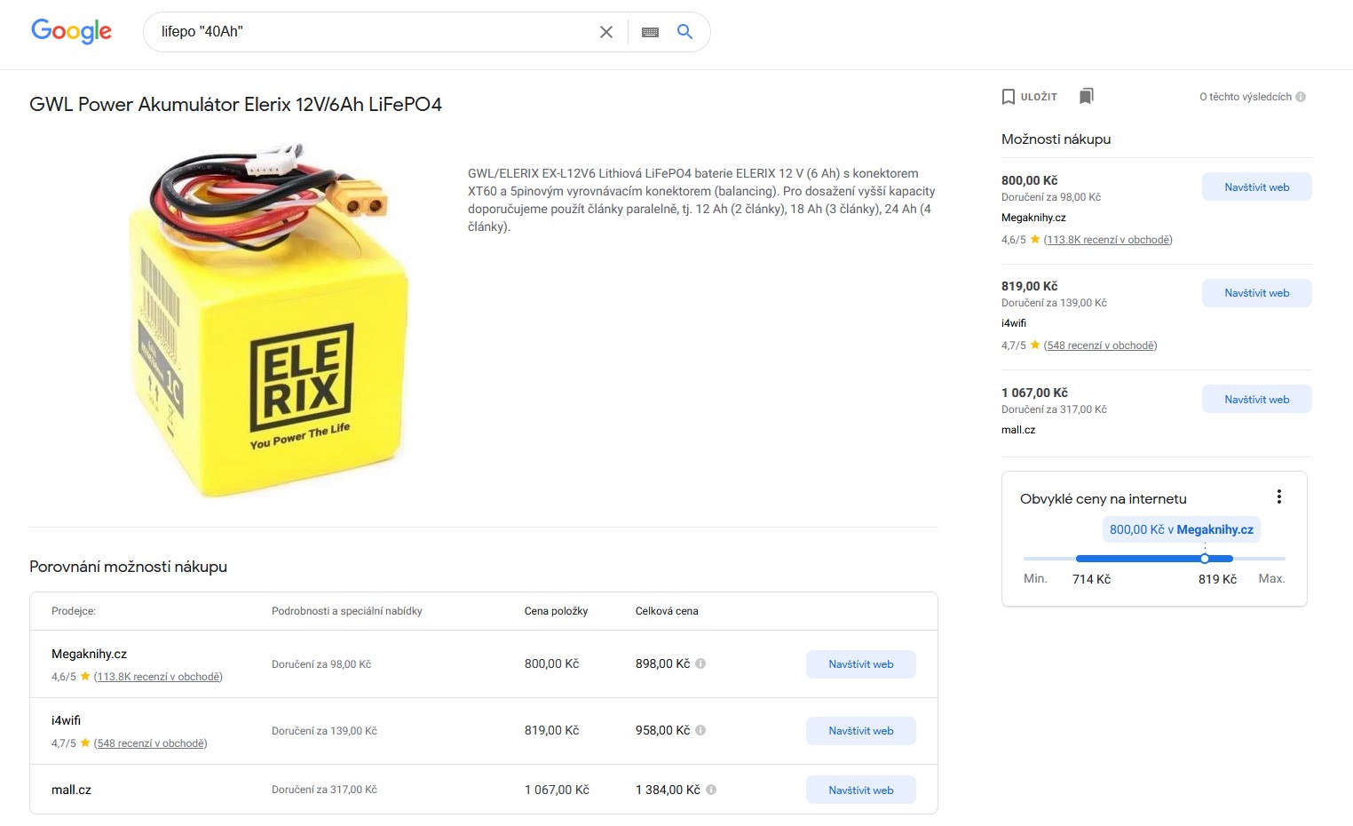The width and height of the screenshot is (1353, 826).
Task: Click the Google logo
Action: tap(71, 31)
